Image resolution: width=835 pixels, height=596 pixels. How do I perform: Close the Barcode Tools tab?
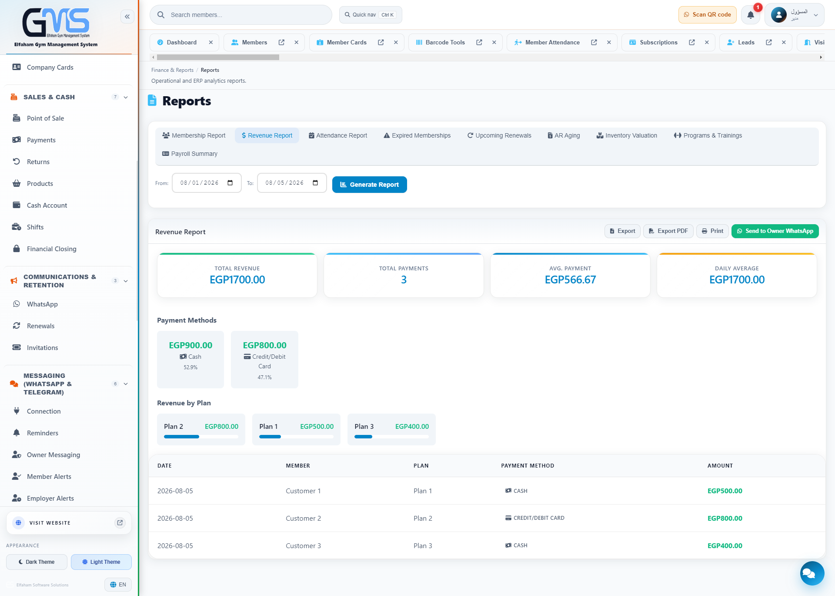(494, 42)
